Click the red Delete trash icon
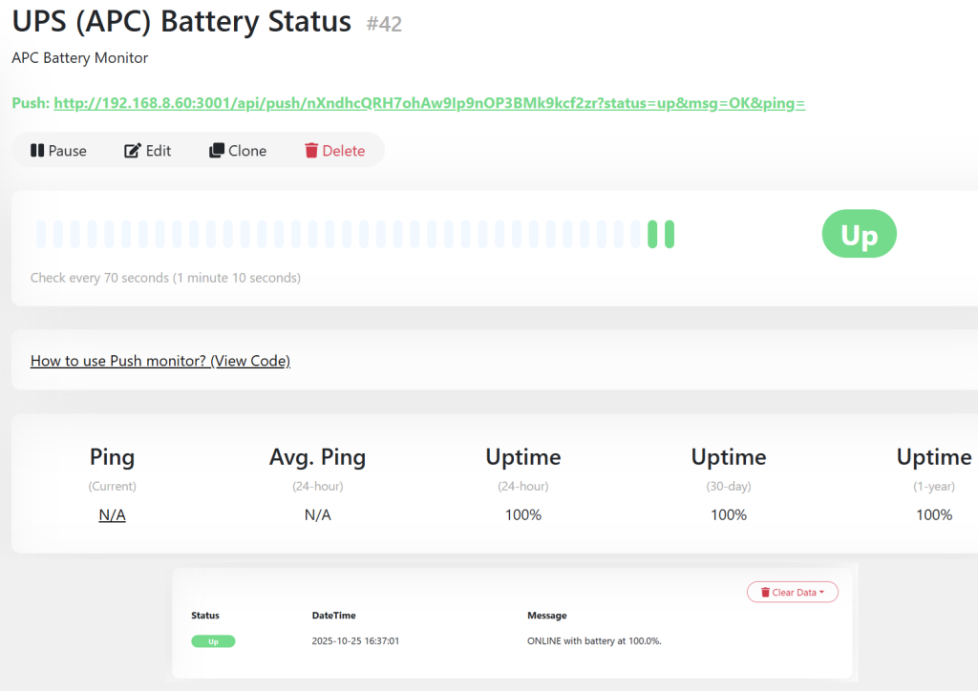Screen dimensions: 978x691 [x=312, y=150]
